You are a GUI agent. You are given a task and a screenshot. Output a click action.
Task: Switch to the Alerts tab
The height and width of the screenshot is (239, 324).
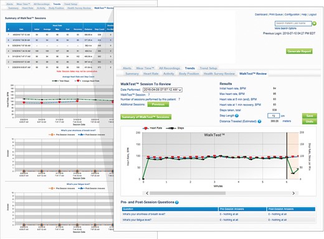pyautogui.click(x=127, y=68)
